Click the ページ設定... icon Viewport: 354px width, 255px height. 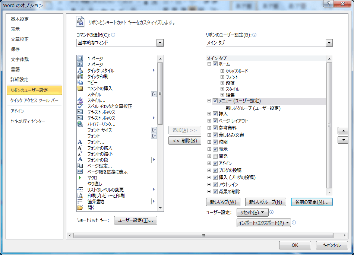(x=80, y=166)
